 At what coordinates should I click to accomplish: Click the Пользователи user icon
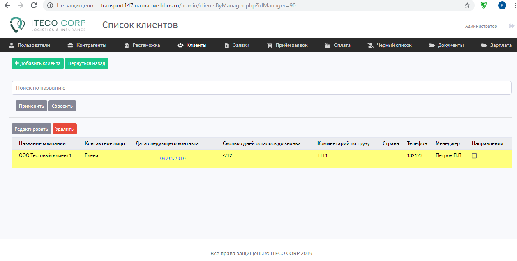tap(12, 45)
